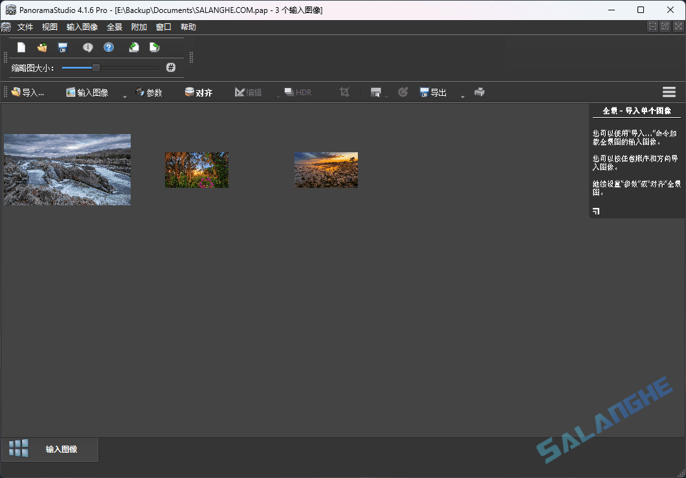Open the 文件 menu

26,27
